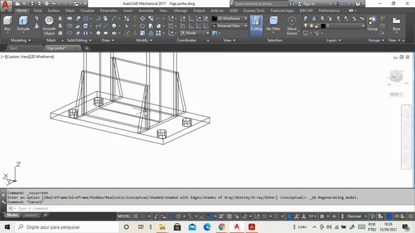Toggle Transparency display in status bar
The image size is (415, 233).
[x=229, y=216]
